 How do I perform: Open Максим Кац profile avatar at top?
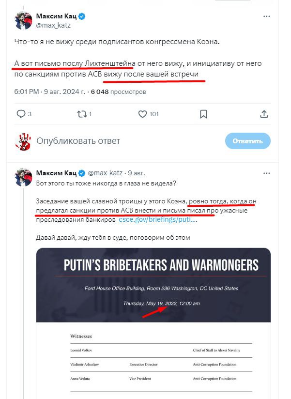tap(23, 21)
